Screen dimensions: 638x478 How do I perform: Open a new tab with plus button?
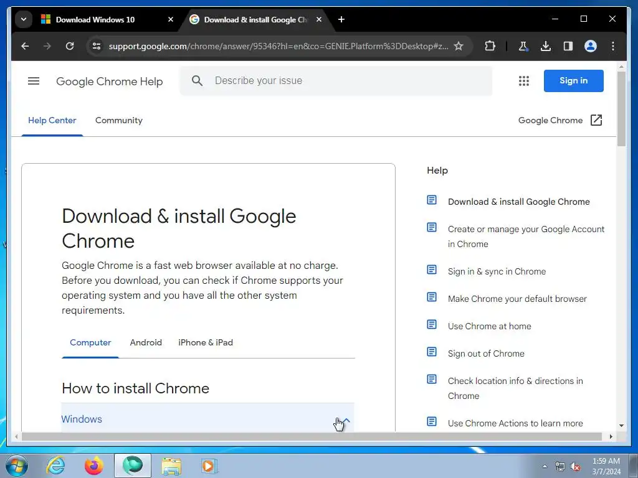point(341,19)
